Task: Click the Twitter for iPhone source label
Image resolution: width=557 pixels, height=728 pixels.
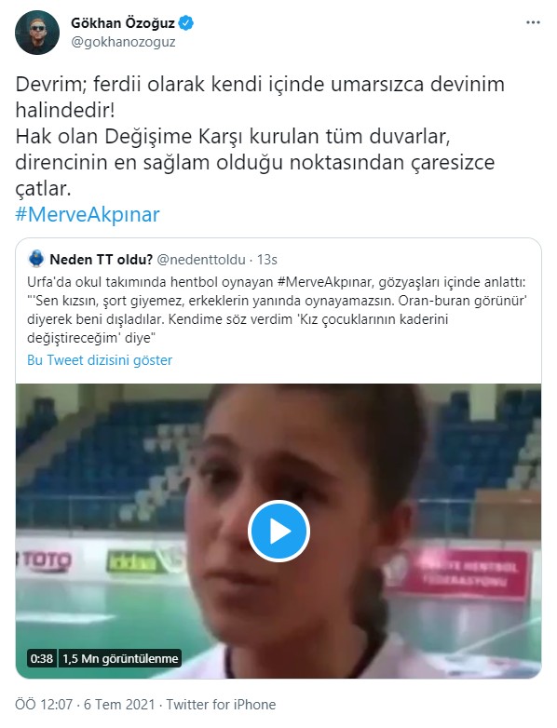Action: pos(221,705)
